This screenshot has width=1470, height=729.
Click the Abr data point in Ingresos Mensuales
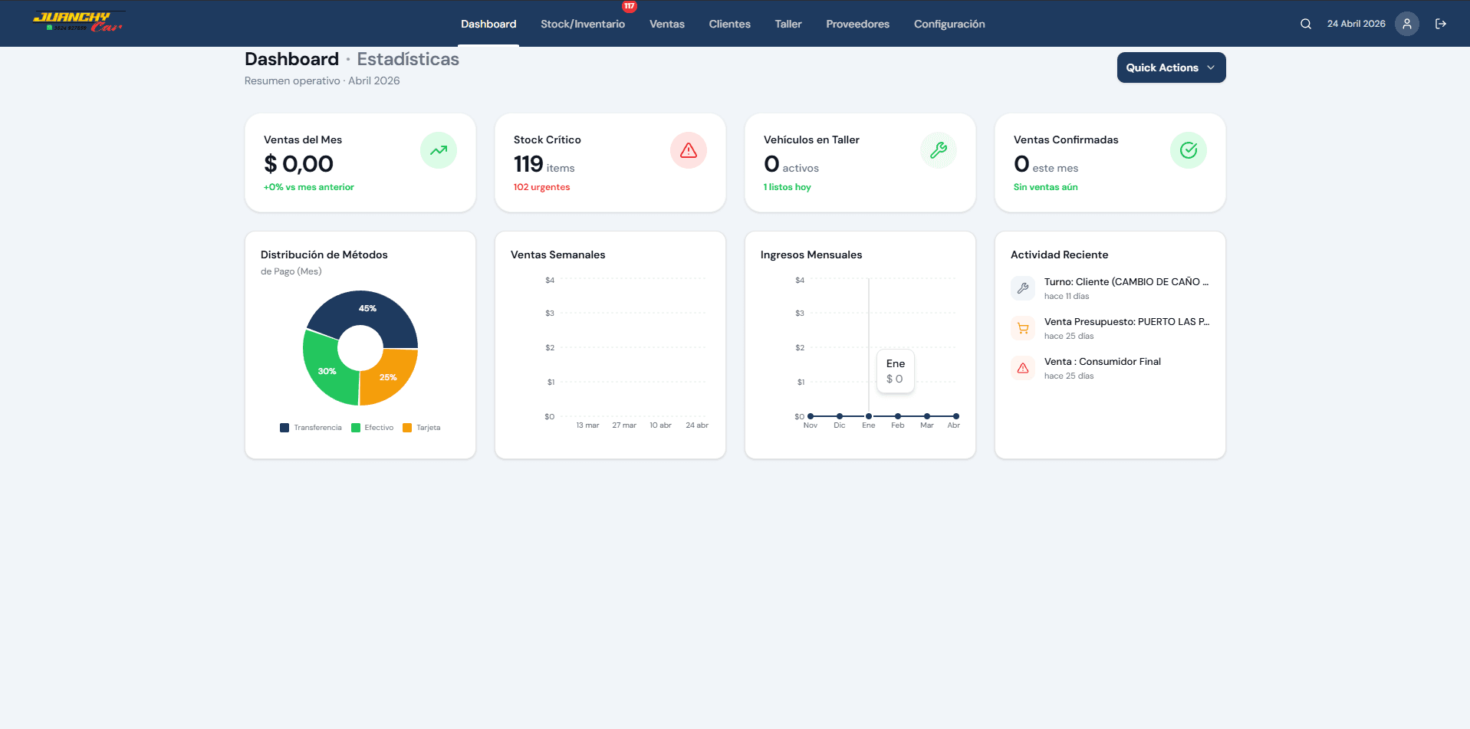(x=955, y=416)
